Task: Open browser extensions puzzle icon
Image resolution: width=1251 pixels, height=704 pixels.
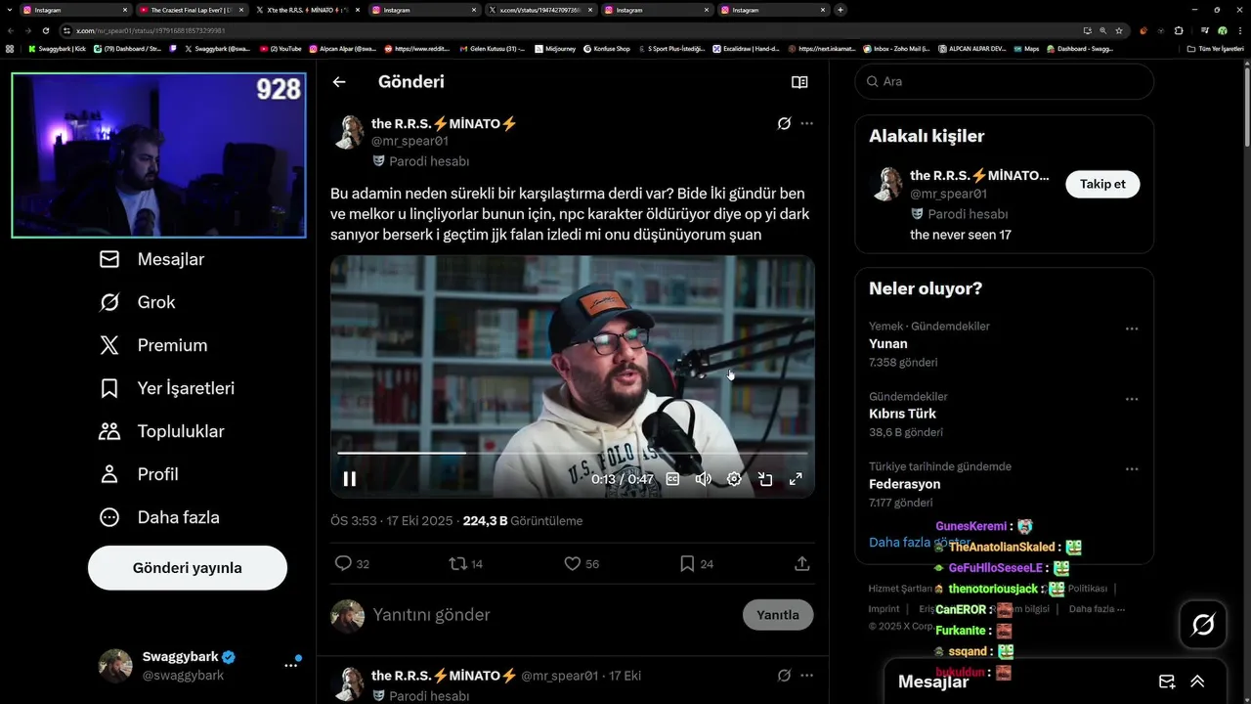Action: point(1179,30)
